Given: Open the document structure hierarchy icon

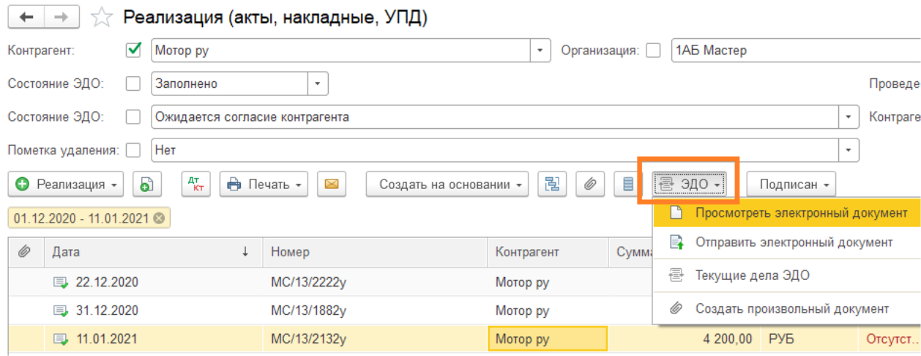Looking at the screenshot, I should (x=552, y=185).
